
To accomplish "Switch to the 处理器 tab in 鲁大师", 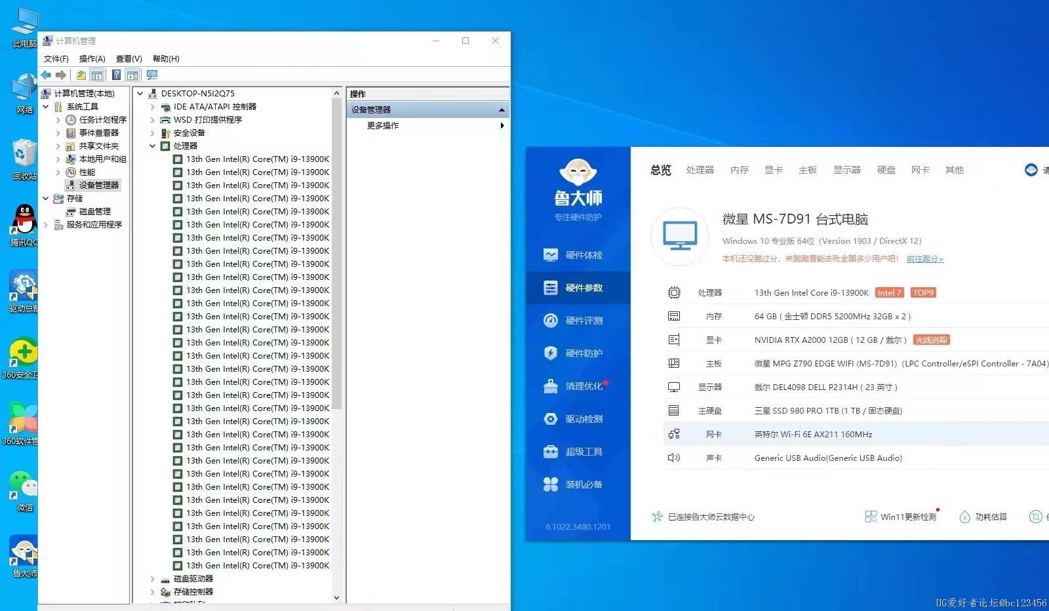I will tap(700, 170).
